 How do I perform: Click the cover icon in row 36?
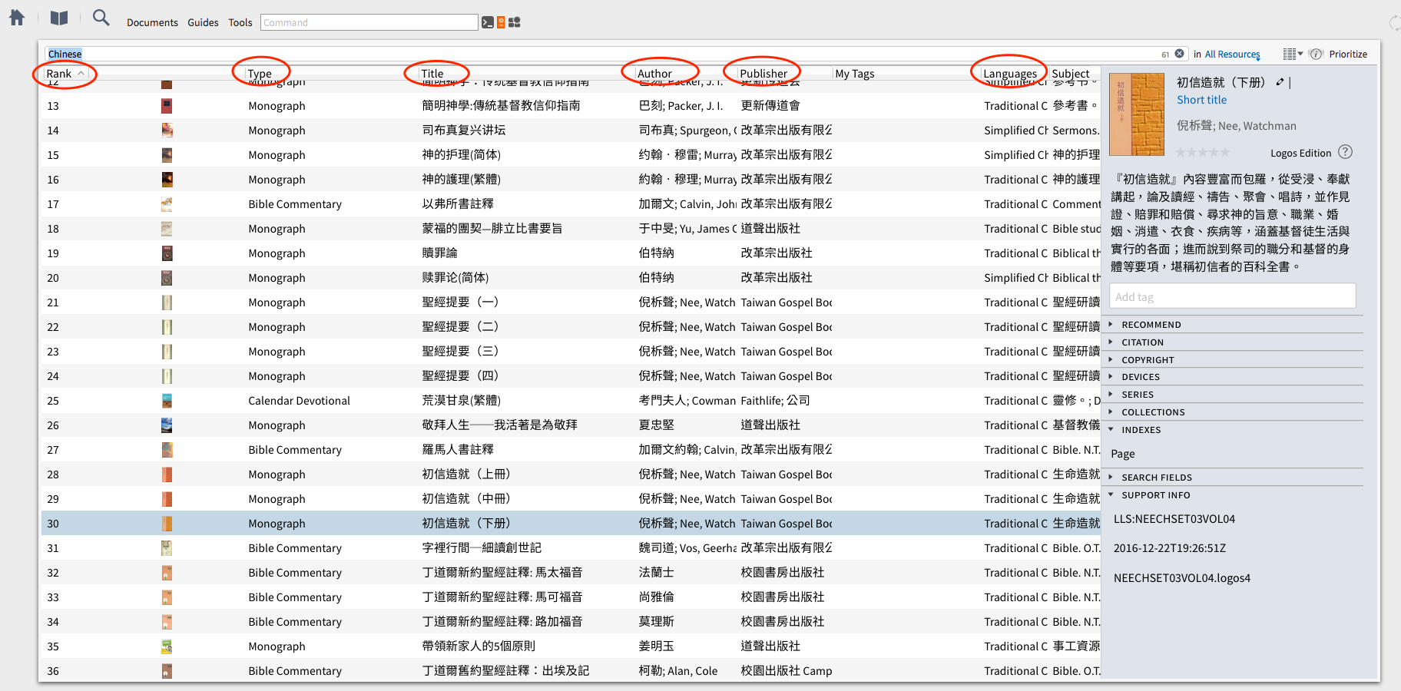[167, 671]
